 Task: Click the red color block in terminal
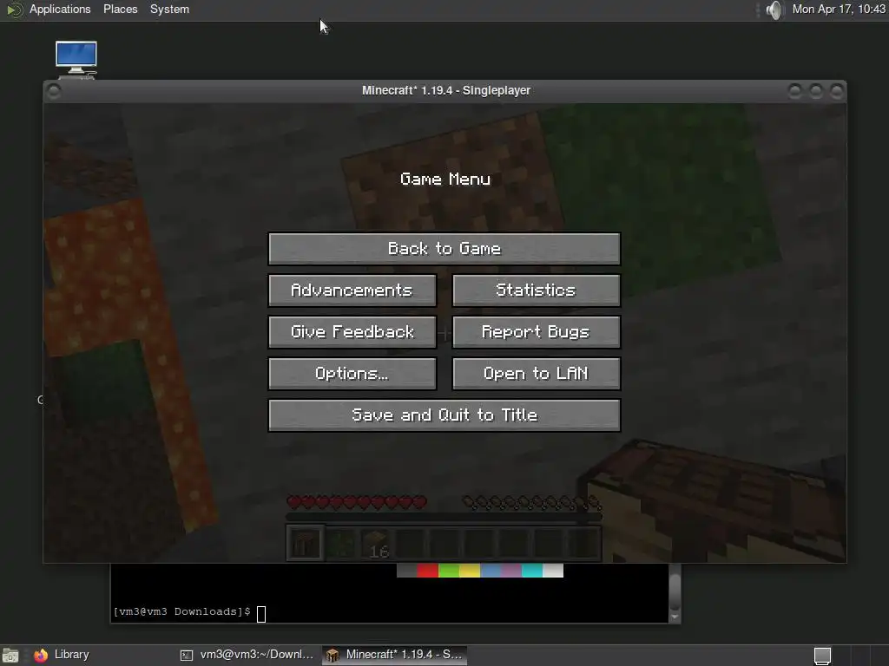(x=427, y=571)
